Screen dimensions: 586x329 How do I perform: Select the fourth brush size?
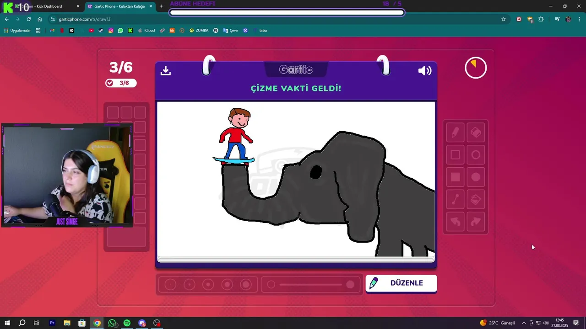coord(228,285)
